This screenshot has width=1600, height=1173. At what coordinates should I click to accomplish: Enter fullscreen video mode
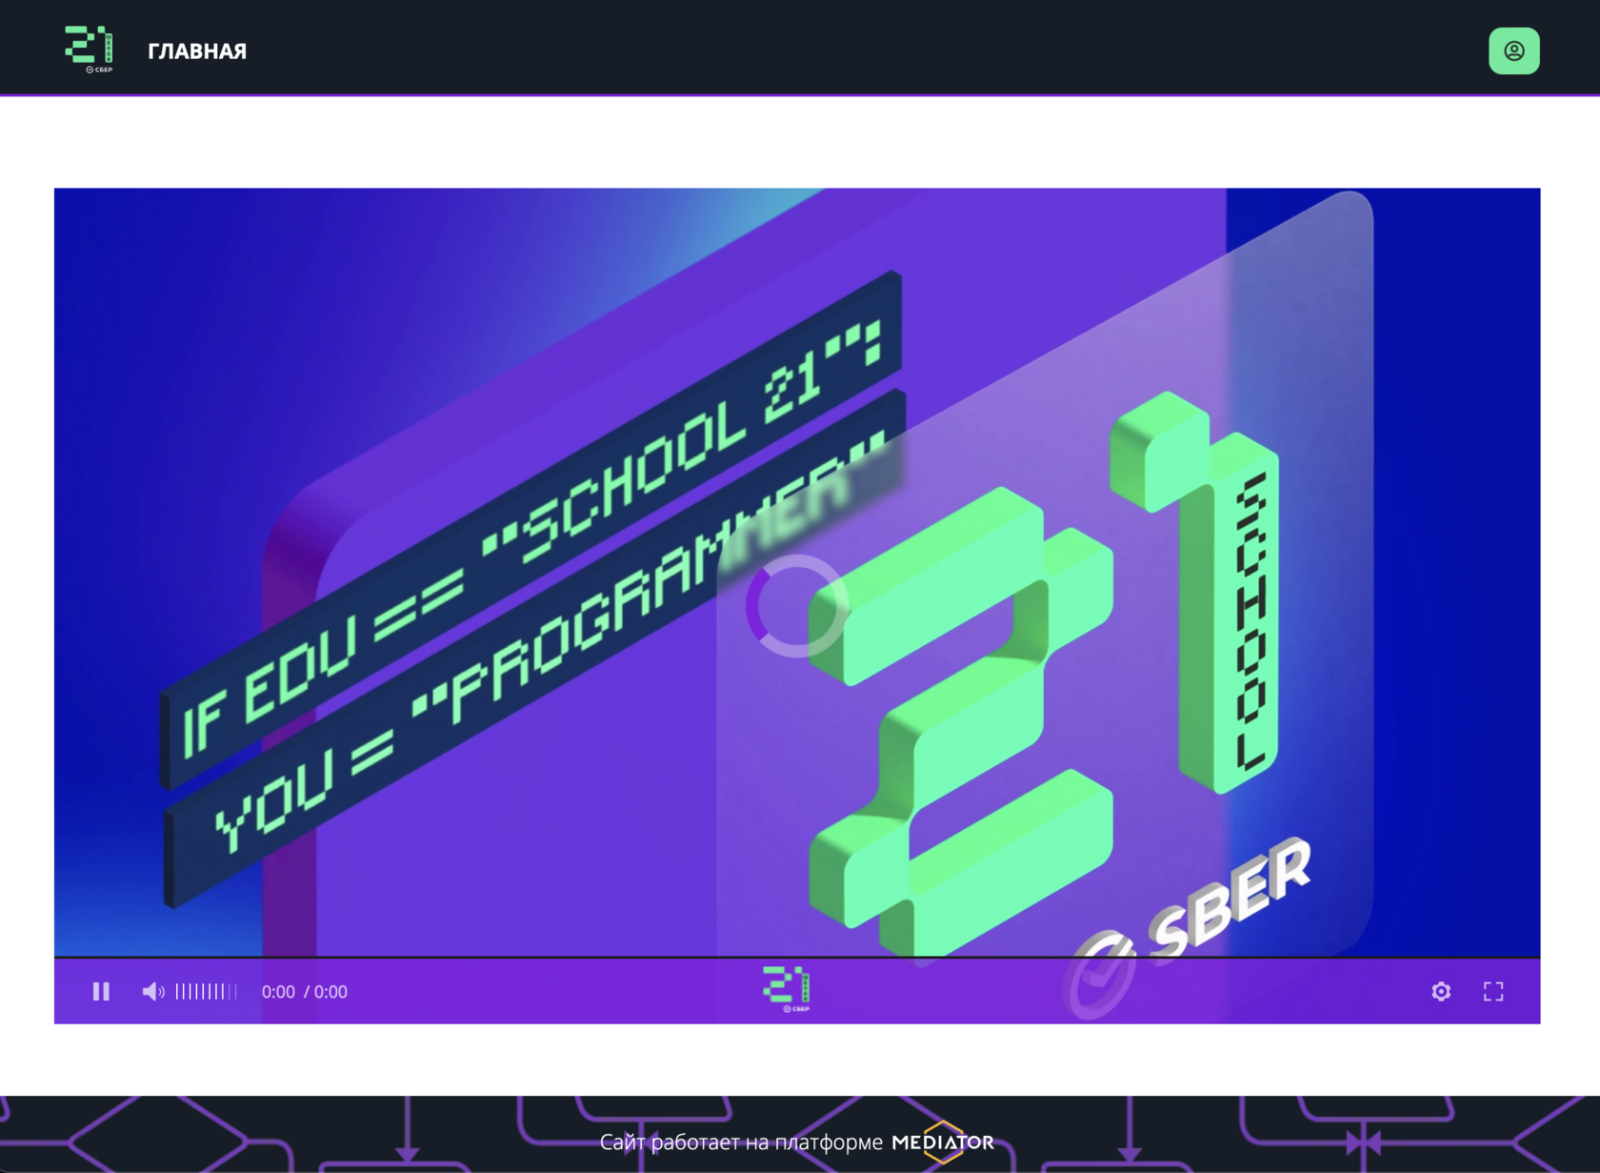click(1492, 991)
